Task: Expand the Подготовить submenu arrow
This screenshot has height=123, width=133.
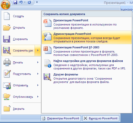Action: coord(38,74)
